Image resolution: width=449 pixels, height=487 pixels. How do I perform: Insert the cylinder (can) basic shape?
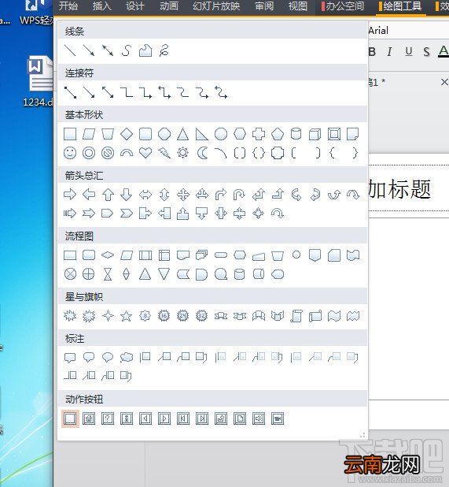click(296, 134)
